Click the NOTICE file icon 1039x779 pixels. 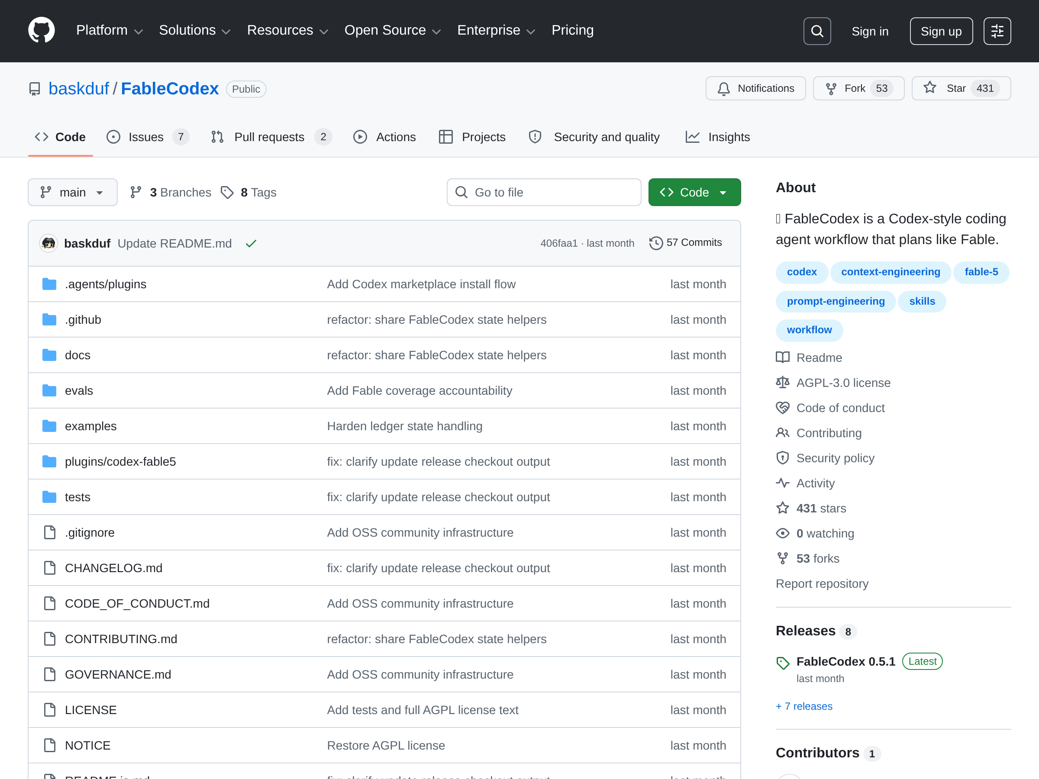click(x=49, y=745)
